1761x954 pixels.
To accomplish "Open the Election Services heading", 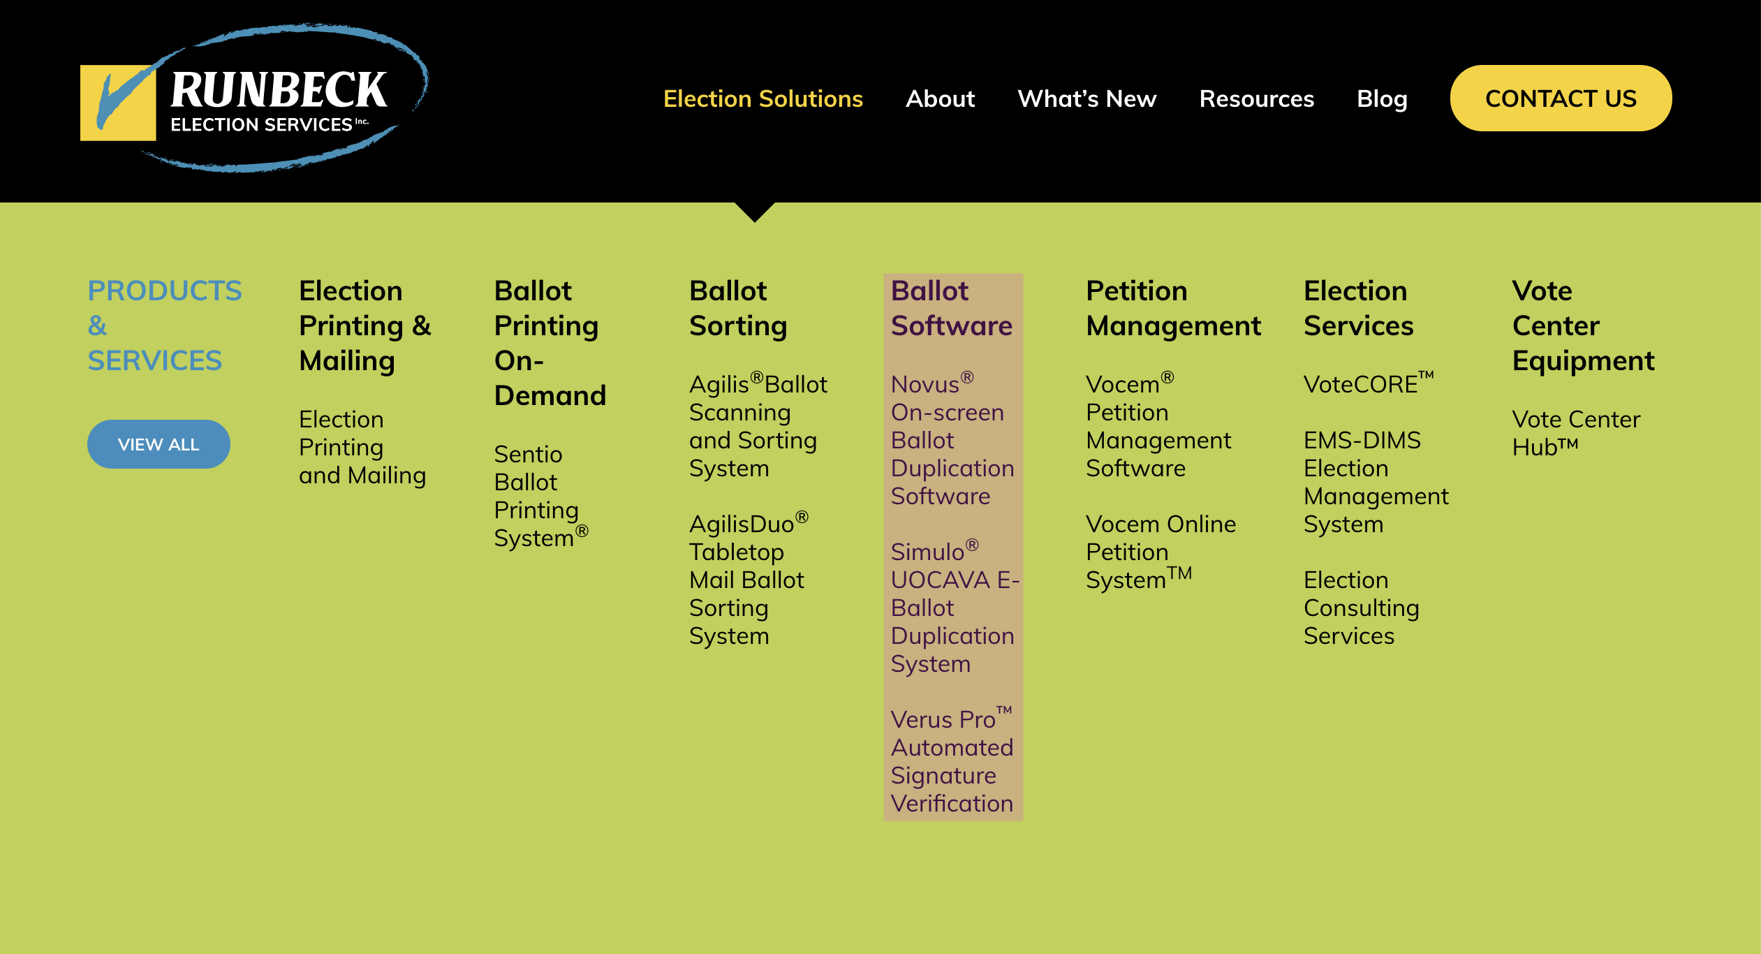I will tap(1358, 308).
